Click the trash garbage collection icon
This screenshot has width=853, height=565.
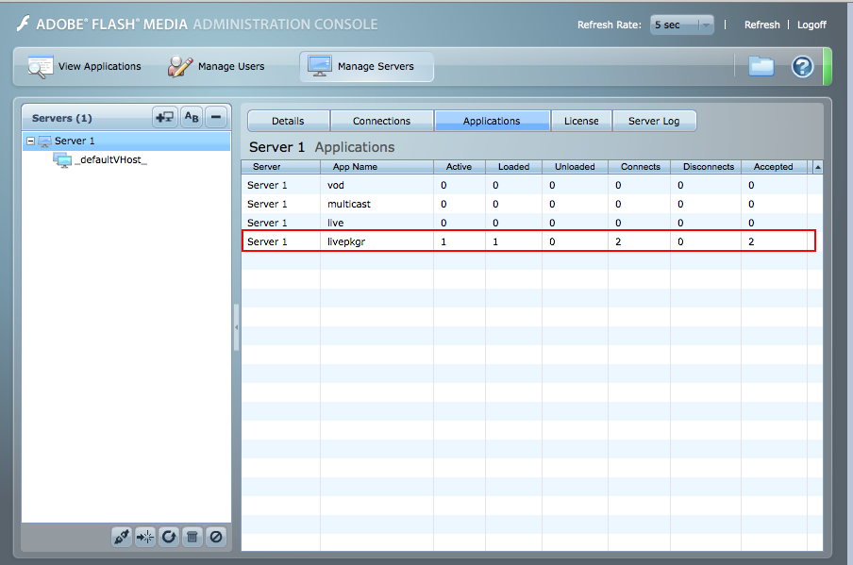tap(192, 538)
